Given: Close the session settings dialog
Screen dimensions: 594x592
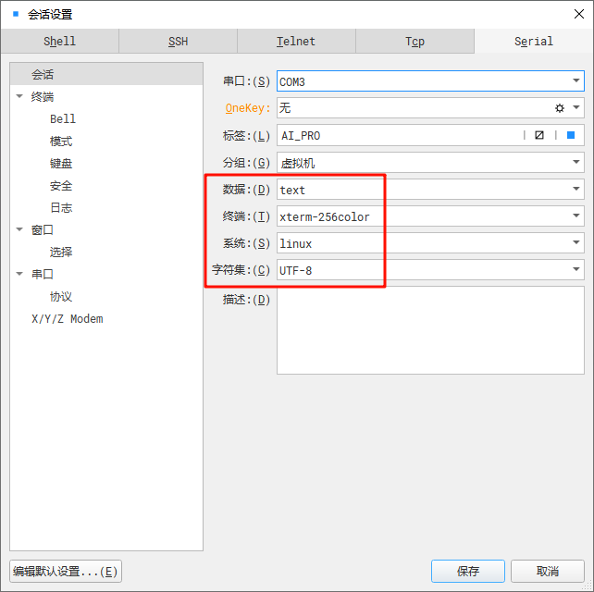Looking at the screenshot, I should pyautogui.click(x=578, y=14).
